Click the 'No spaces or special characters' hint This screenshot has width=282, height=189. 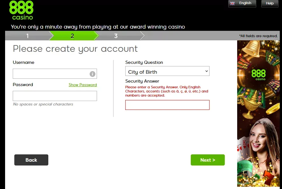pyautogui.click(x=43, y=104)
